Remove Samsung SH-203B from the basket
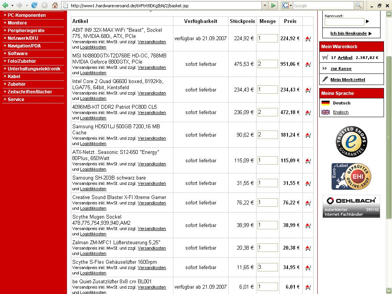Image resolution: width=392 pixels, height=294 pixels. point(308,183)
